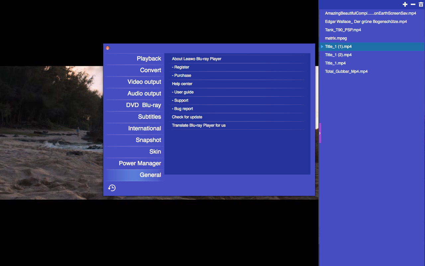The image size is (425, 266).
Task: Switch to Audio output settings
Action: [134, 93]
